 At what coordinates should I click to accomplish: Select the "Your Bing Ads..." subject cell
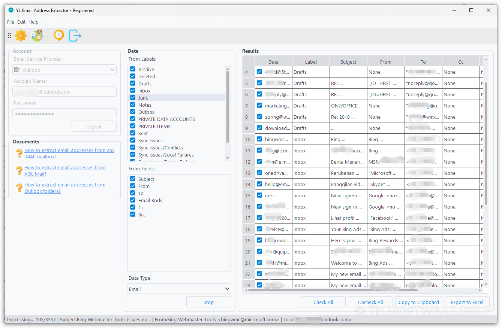tap(348, 229)
